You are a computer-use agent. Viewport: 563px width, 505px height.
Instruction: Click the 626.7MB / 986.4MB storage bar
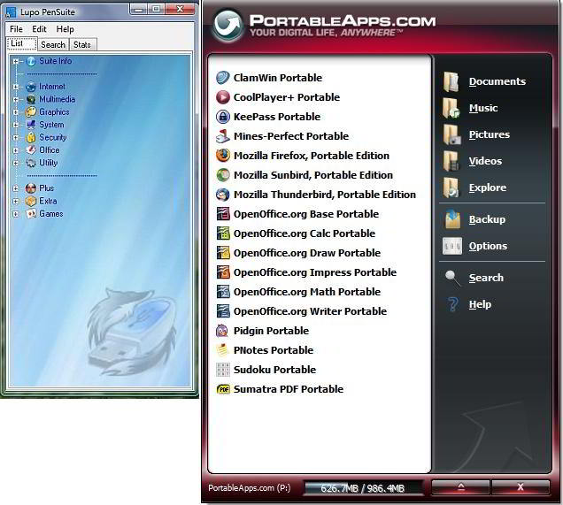[363, 488]
